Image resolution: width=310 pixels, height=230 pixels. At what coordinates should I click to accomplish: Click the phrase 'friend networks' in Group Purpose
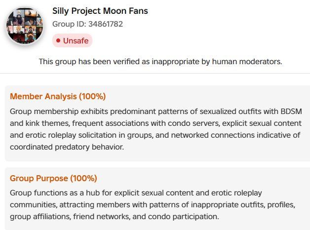(x=102, y=217)
